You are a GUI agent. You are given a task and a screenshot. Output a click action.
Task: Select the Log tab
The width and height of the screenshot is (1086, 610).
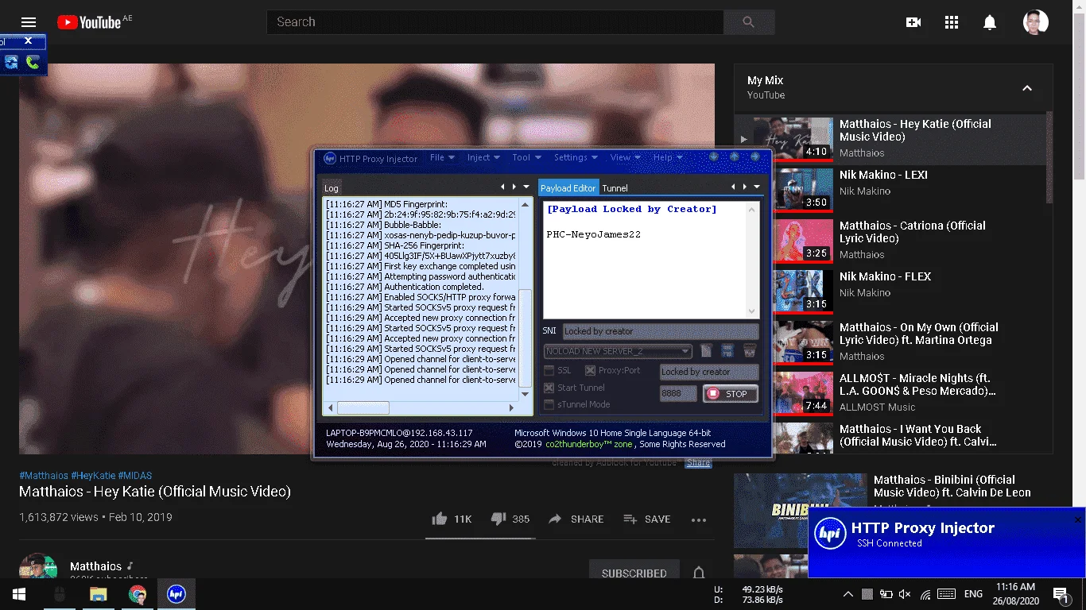332,188
